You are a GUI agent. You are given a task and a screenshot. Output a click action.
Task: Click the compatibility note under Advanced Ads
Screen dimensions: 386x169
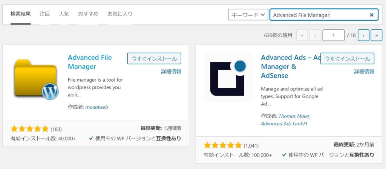tap(328, 155)
